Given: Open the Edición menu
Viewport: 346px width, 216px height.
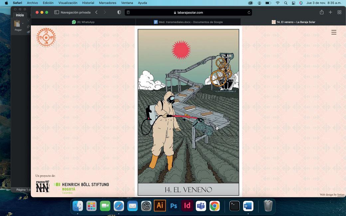Looking at the screenshot, I should (48, 3).
